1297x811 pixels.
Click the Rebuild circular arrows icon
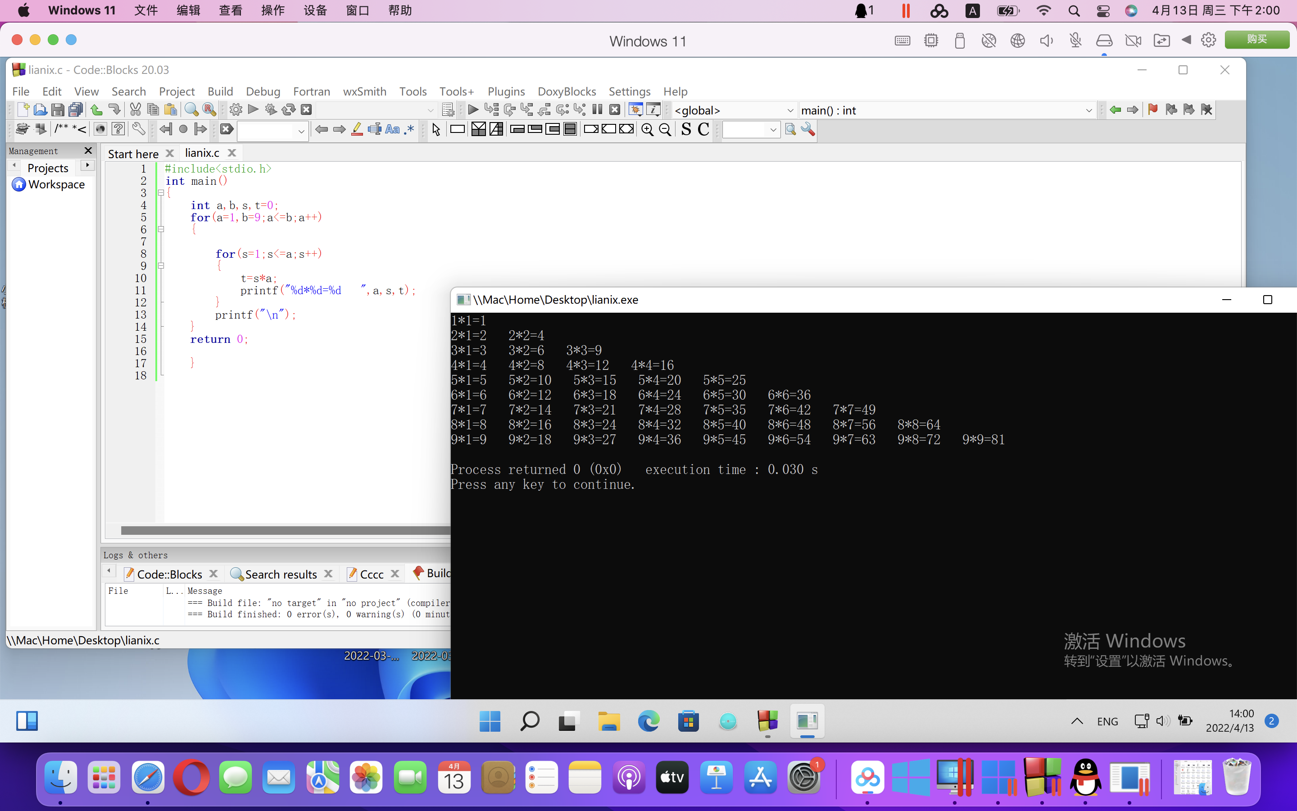pos(288,110)
